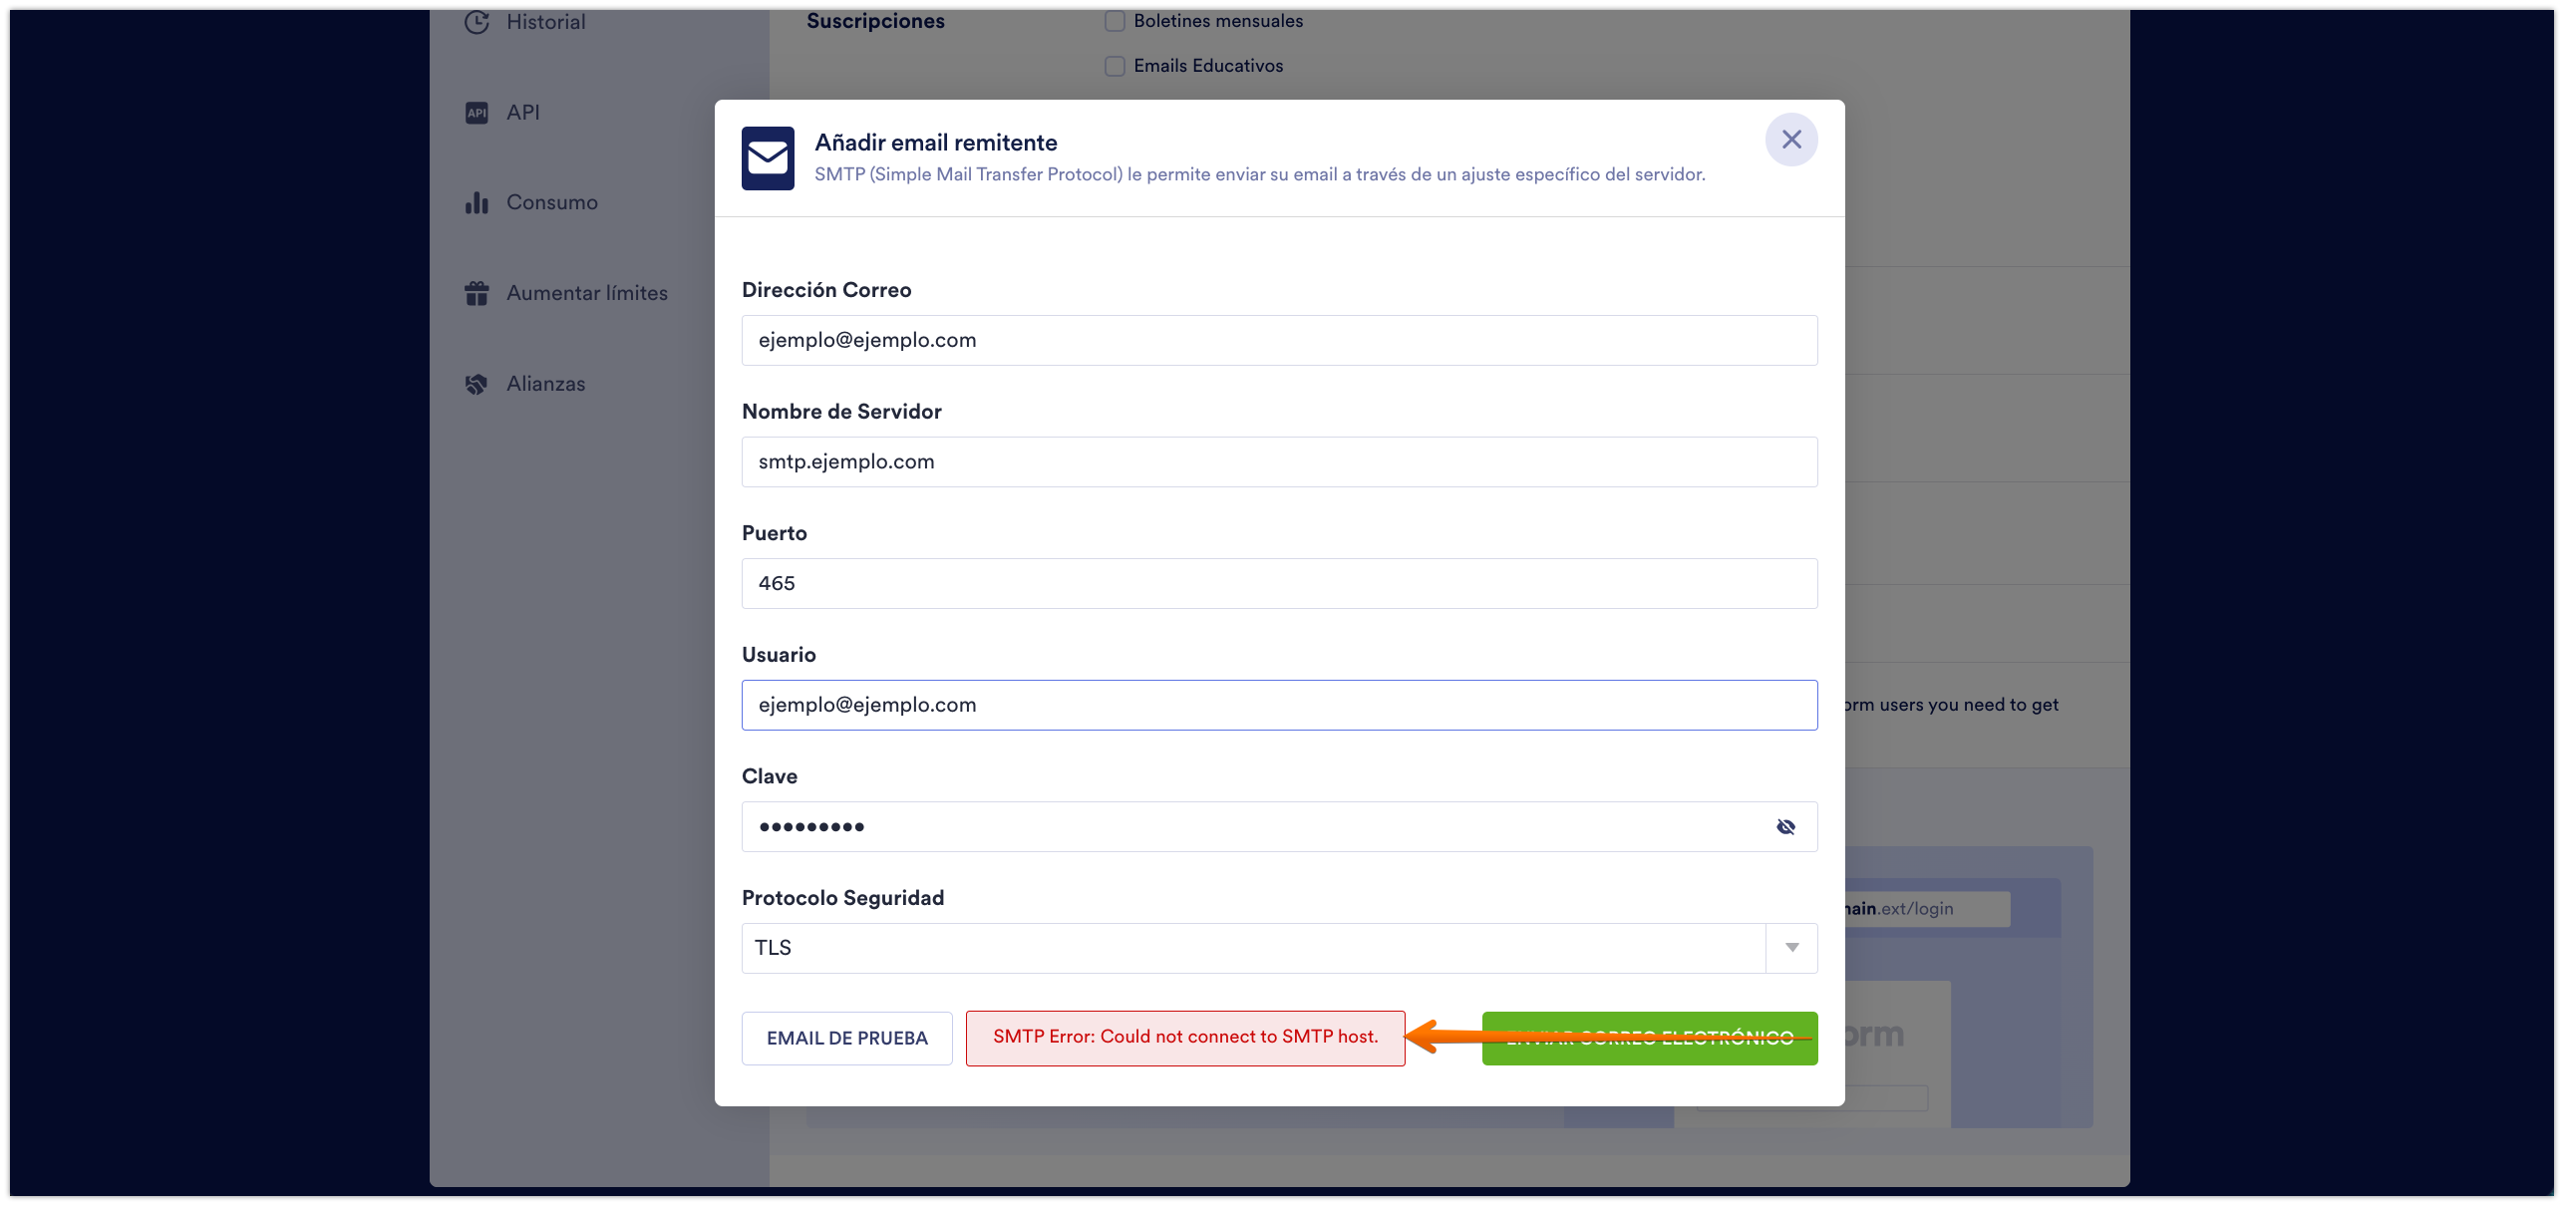Screen dimensions: 2564x1206
Task: Click the Dirección Correo input field
Action: [1279, 341]
